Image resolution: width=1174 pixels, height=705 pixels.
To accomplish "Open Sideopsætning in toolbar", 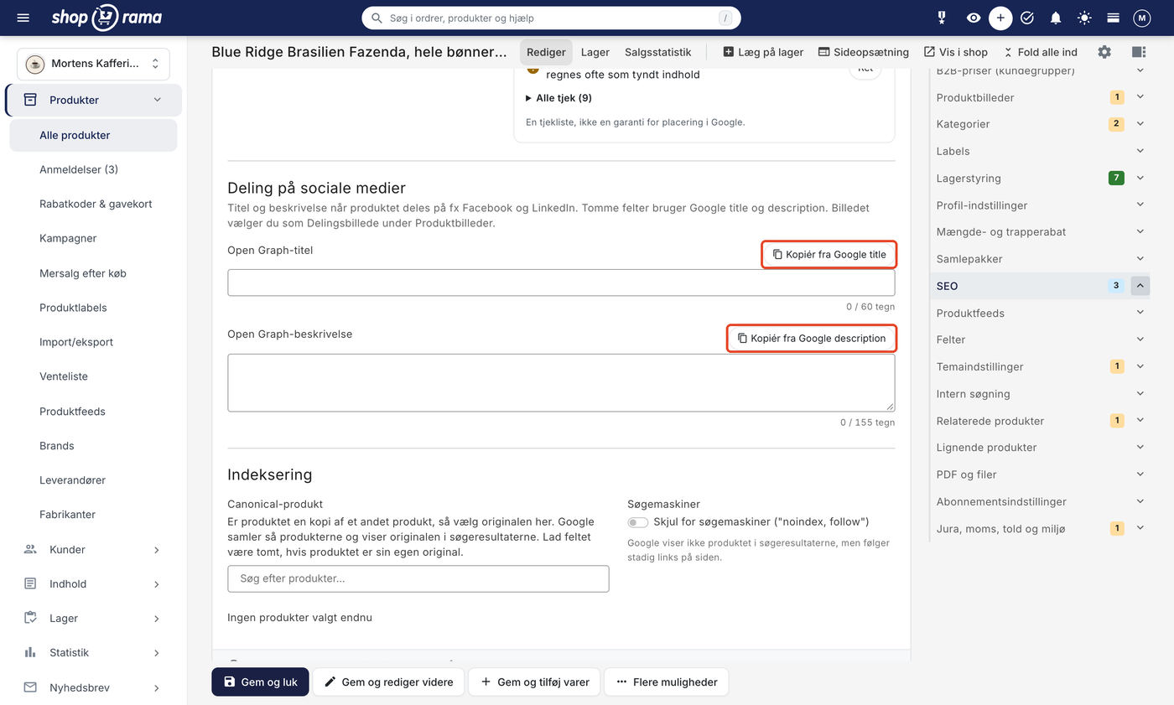I will [863, 52].
